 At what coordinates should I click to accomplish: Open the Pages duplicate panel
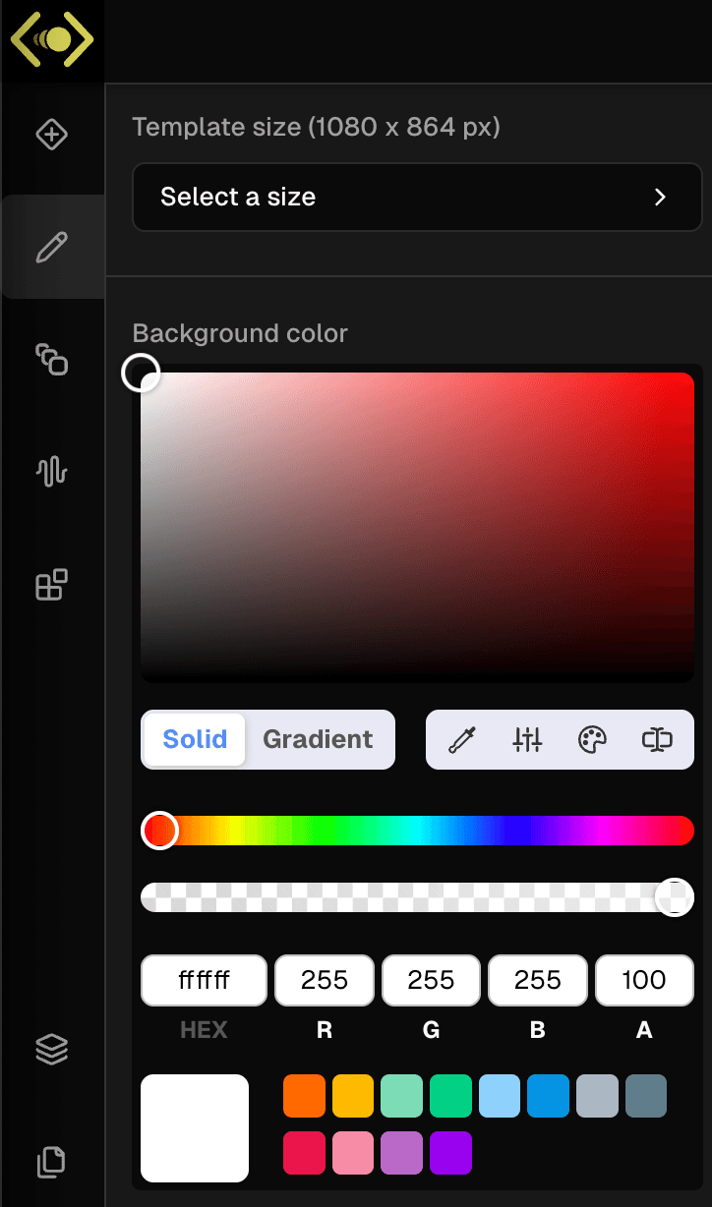coord(52,1162)
